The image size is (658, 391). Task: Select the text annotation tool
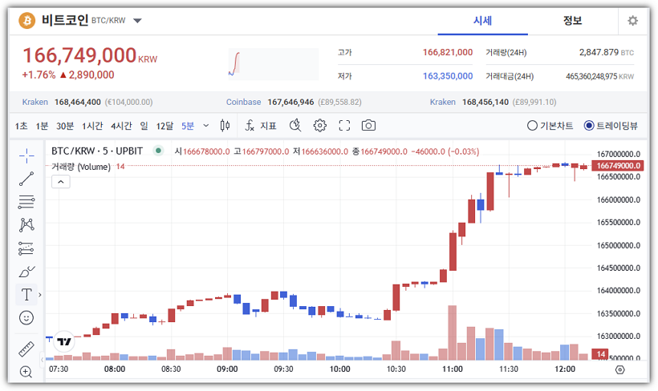point(26,295)
